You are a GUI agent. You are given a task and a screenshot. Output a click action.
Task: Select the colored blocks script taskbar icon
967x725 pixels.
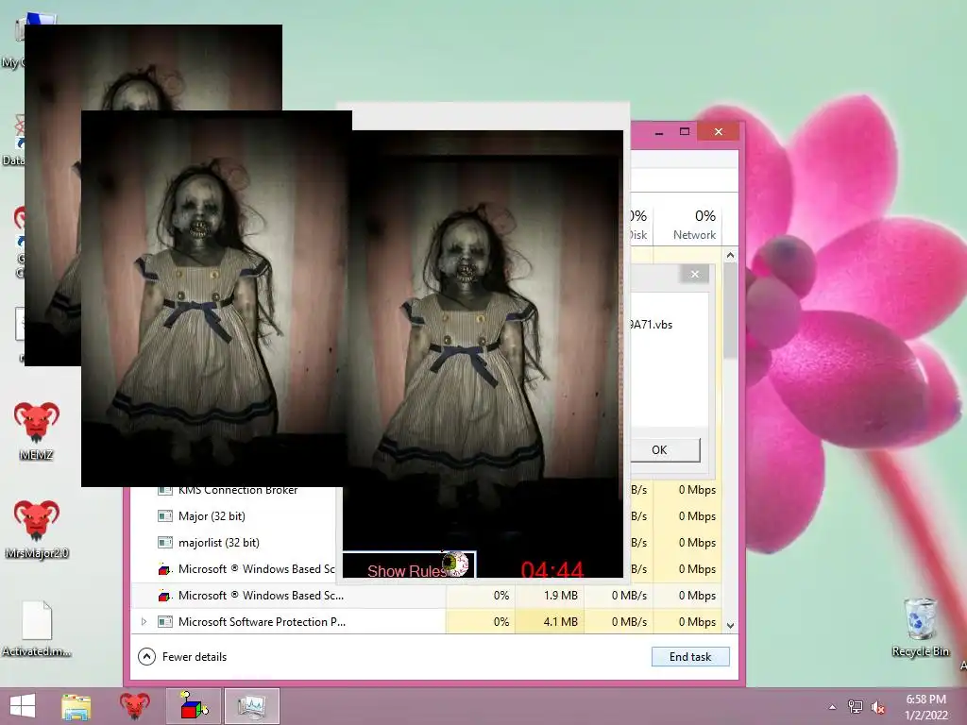193,706
